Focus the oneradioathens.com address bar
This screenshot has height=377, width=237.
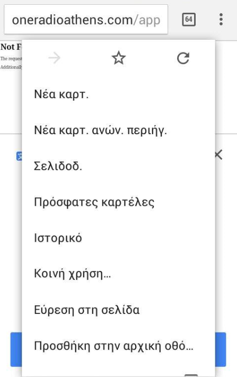(86, 20)
